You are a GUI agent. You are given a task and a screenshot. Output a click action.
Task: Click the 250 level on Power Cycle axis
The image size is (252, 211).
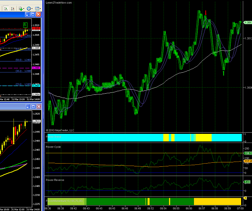click(x=247, y=149)
